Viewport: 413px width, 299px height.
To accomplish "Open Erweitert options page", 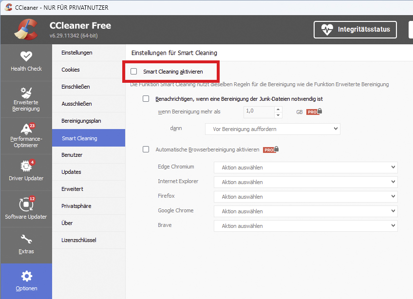I will [89, 189].
